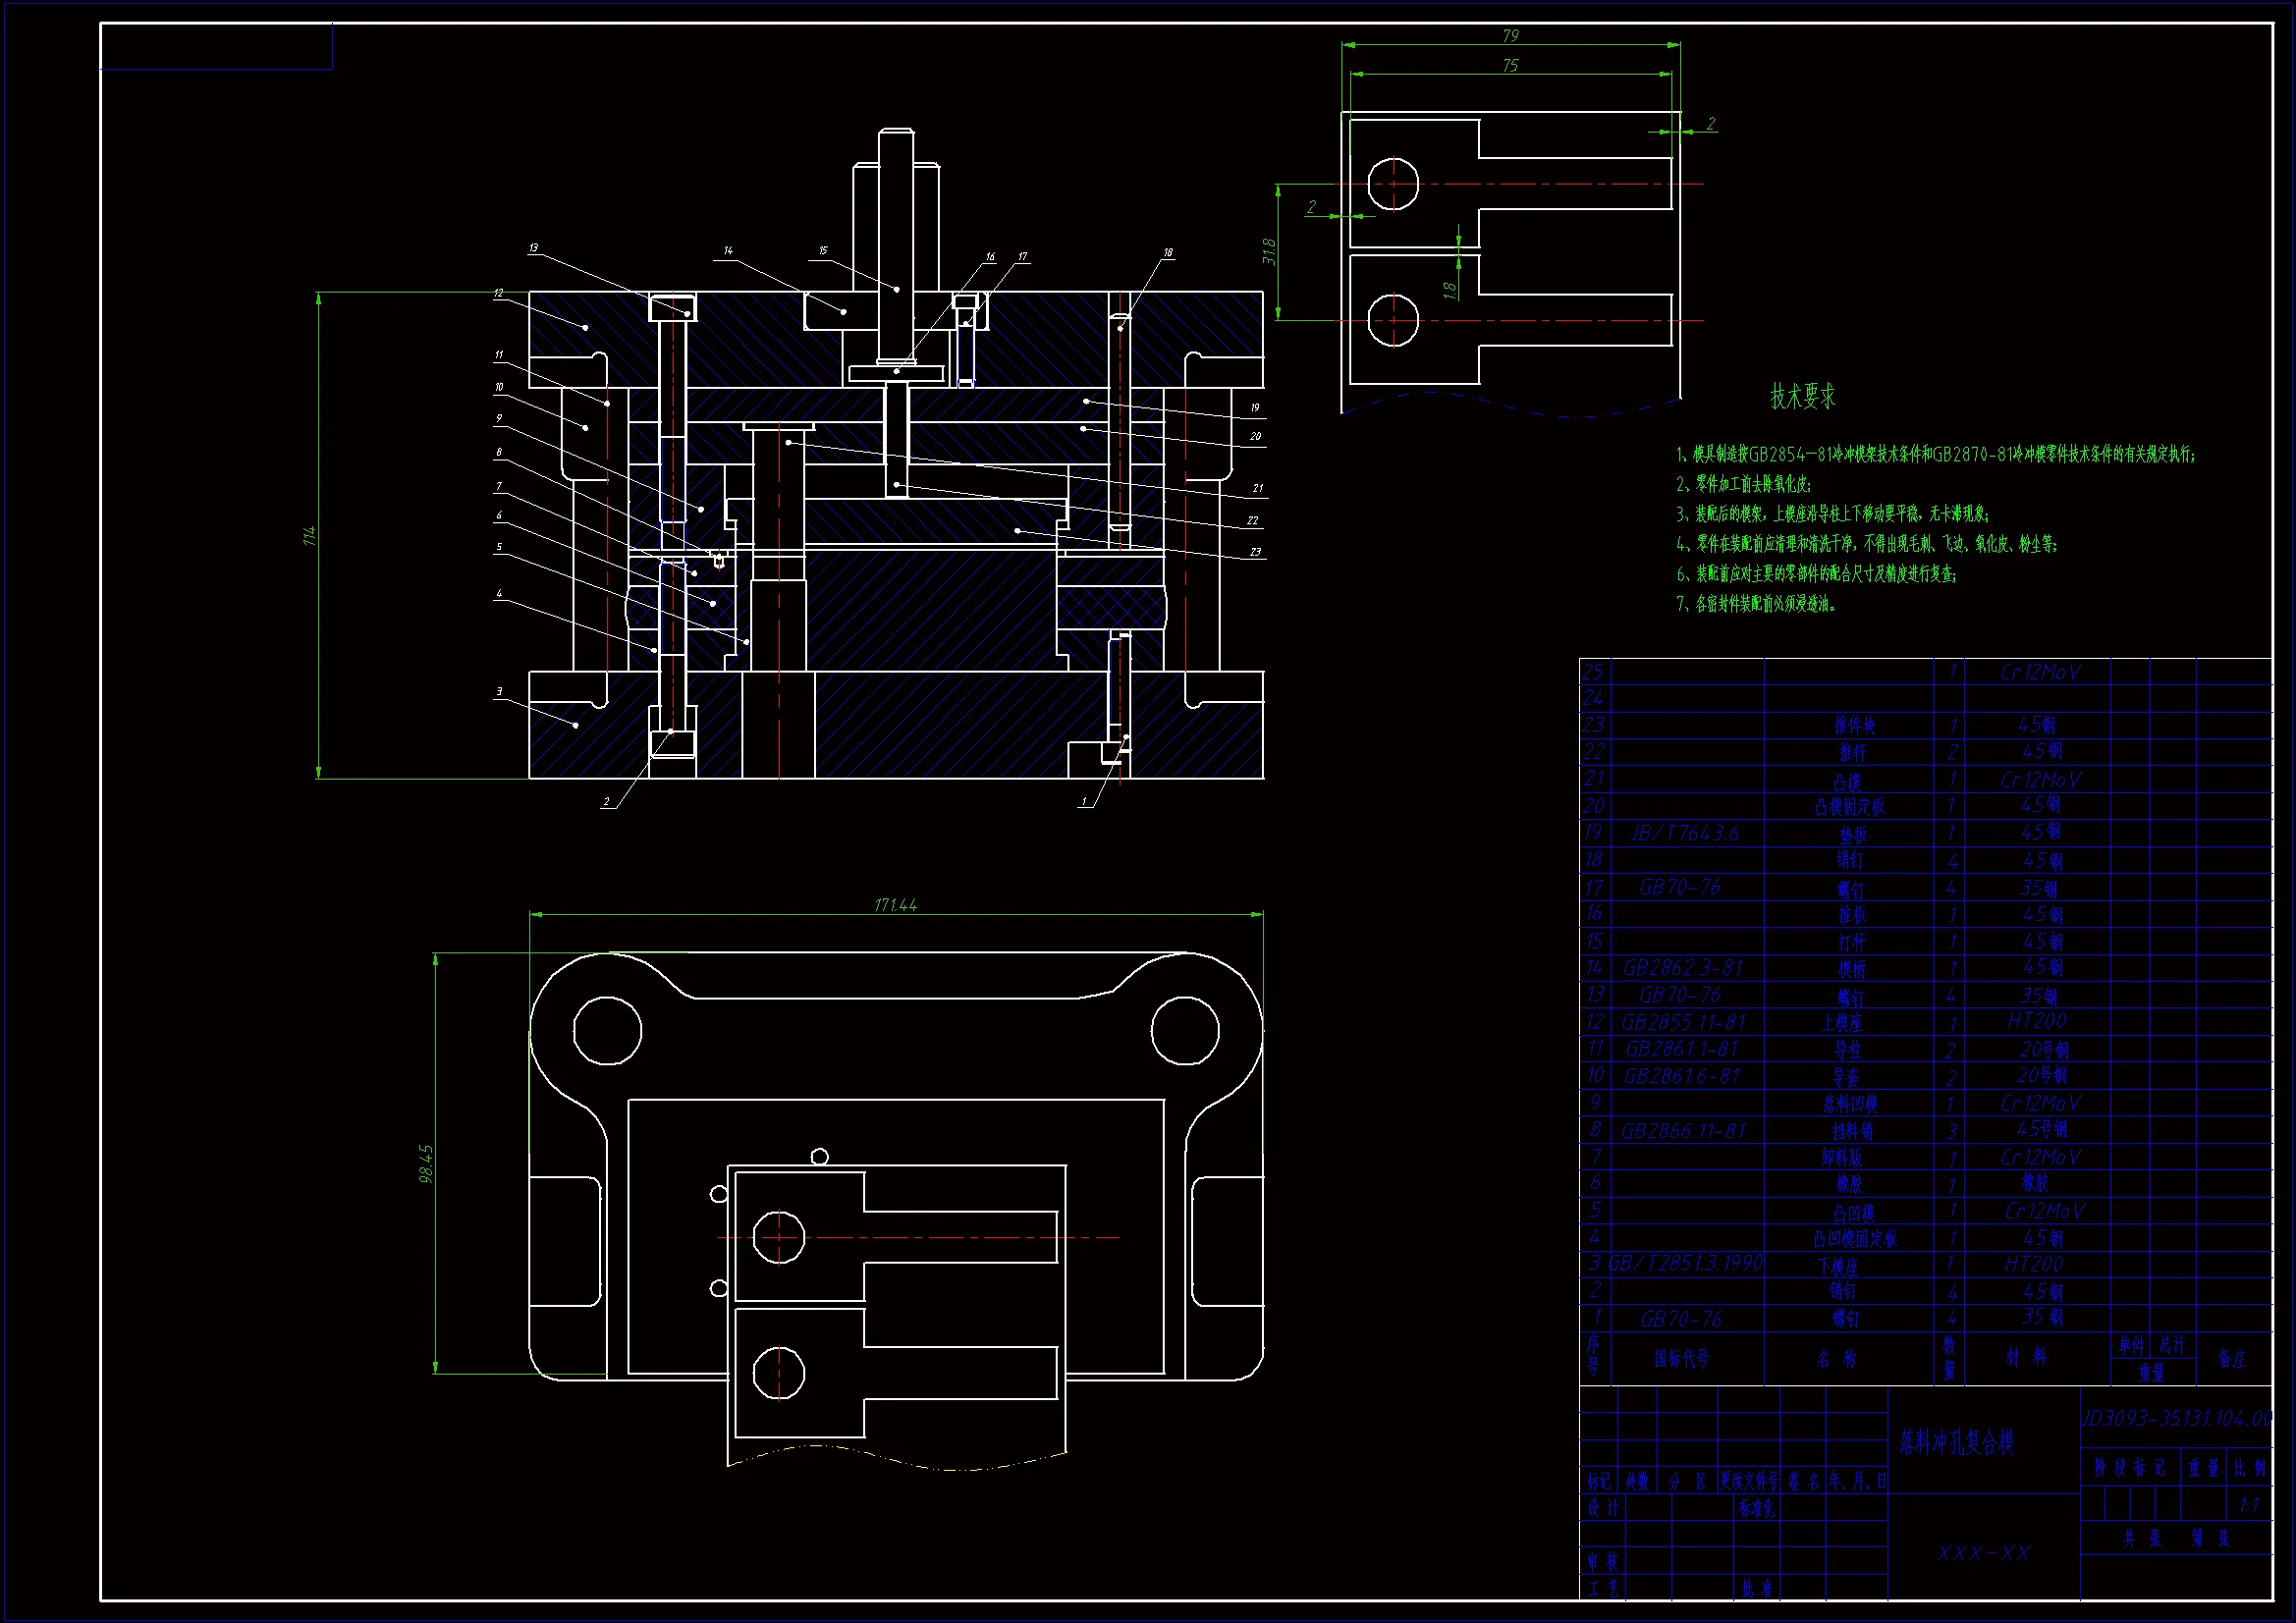The height and width of the screenshot is (1623, 2296).
Task: Click the 国标代号 column header
Action: pyautogui.click(x=1681, y=1358)
